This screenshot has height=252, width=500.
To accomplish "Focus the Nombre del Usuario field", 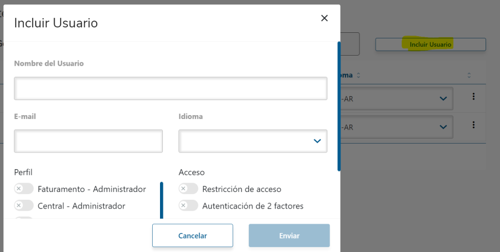I will pos(171,88).
